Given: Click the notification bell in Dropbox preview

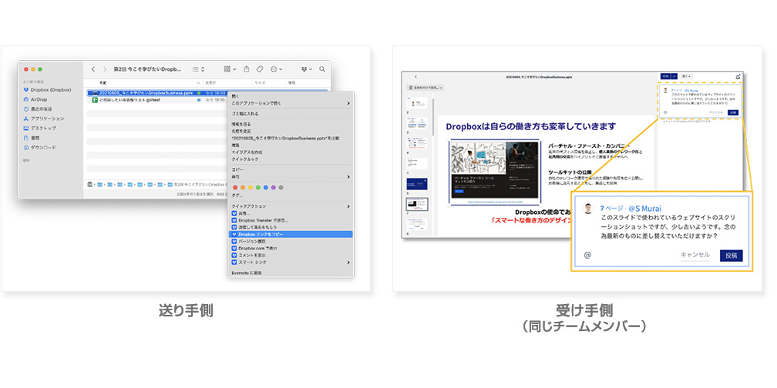Looking at the screenshot, I should tap(738, 76).
